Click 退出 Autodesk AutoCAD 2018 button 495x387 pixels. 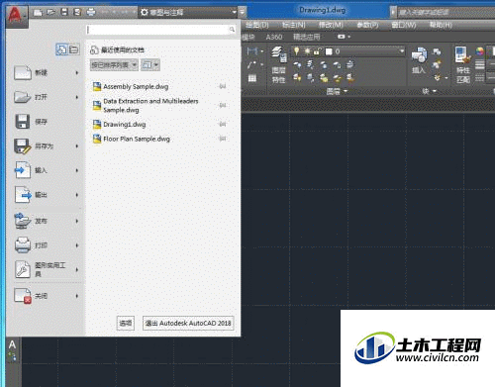pyautogui.click(x=188, y=323)
